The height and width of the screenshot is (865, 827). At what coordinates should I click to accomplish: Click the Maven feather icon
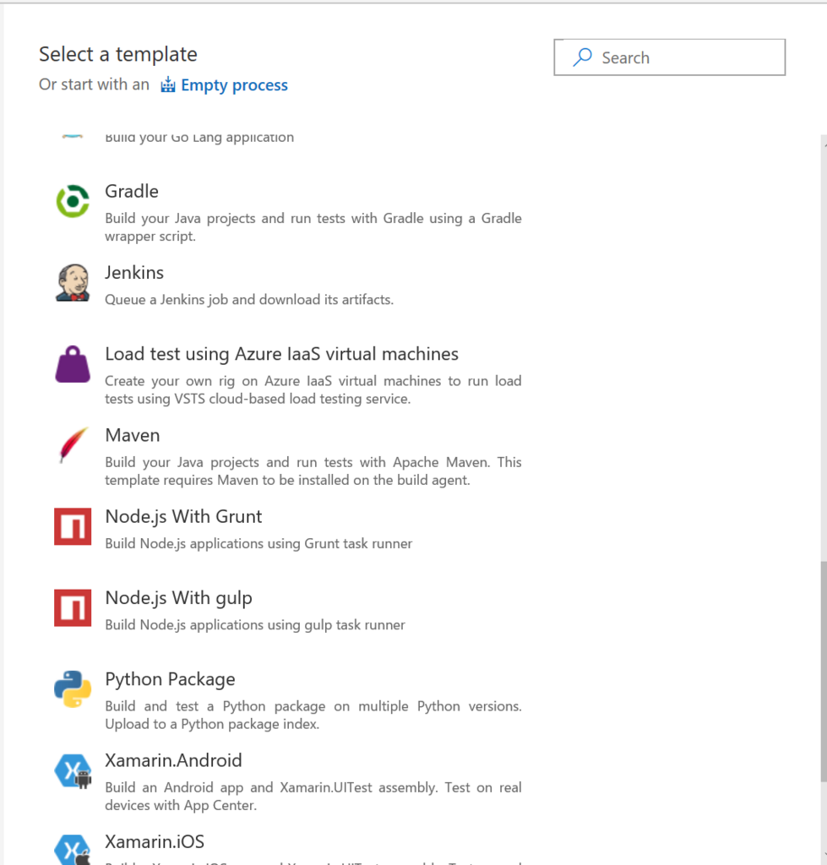coord(73,444)
